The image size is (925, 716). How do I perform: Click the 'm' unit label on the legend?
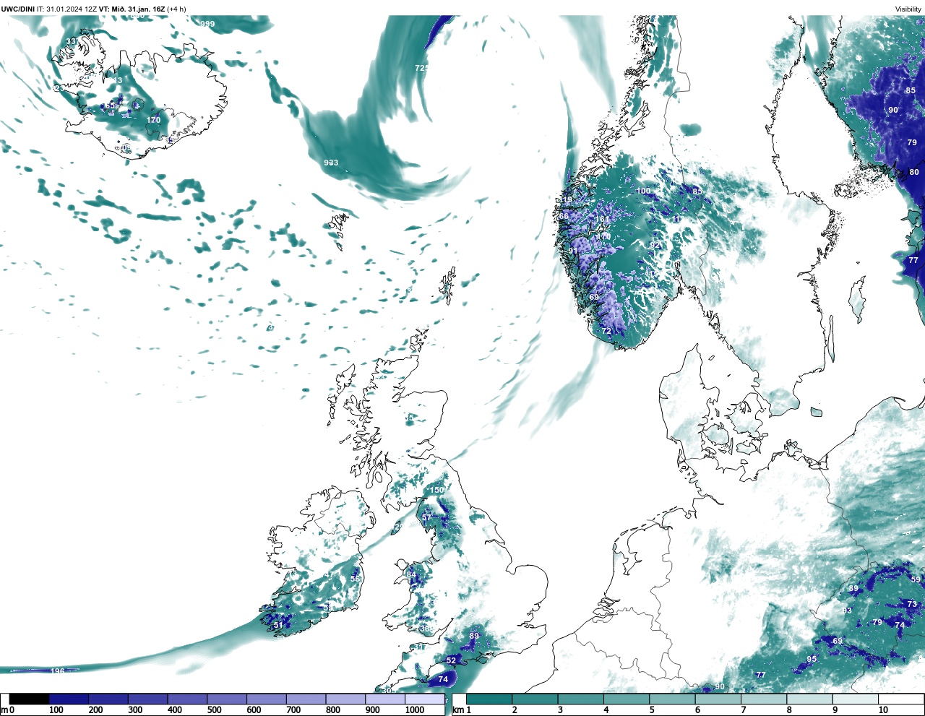click(4, 710)
